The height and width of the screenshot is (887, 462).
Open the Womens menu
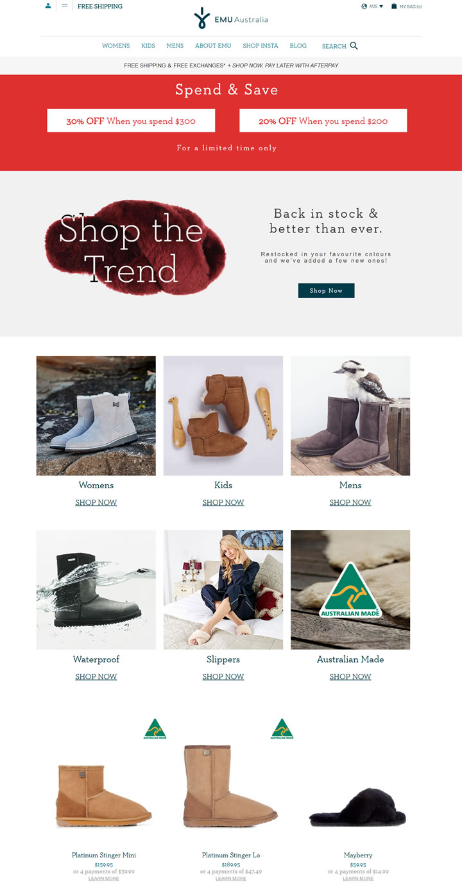coord(116,46)
